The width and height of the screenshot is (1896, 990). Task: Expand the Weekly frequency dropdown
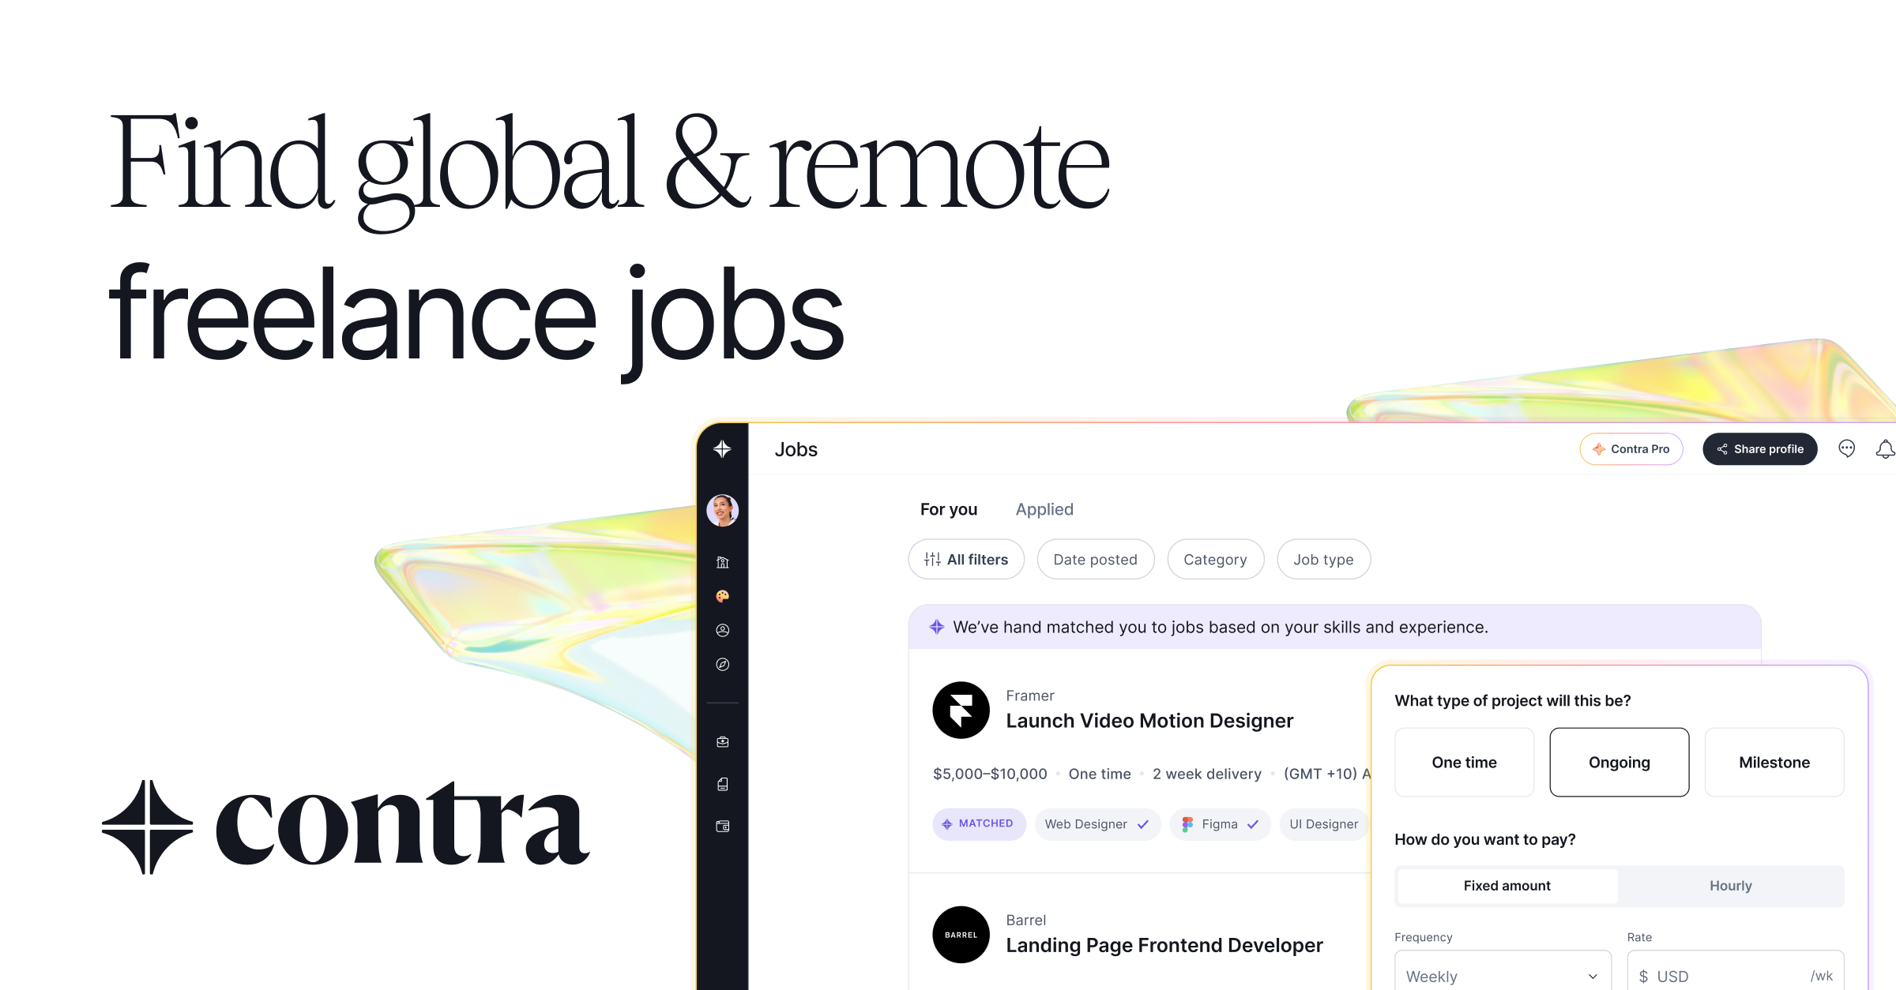[x=1502, y=976]
